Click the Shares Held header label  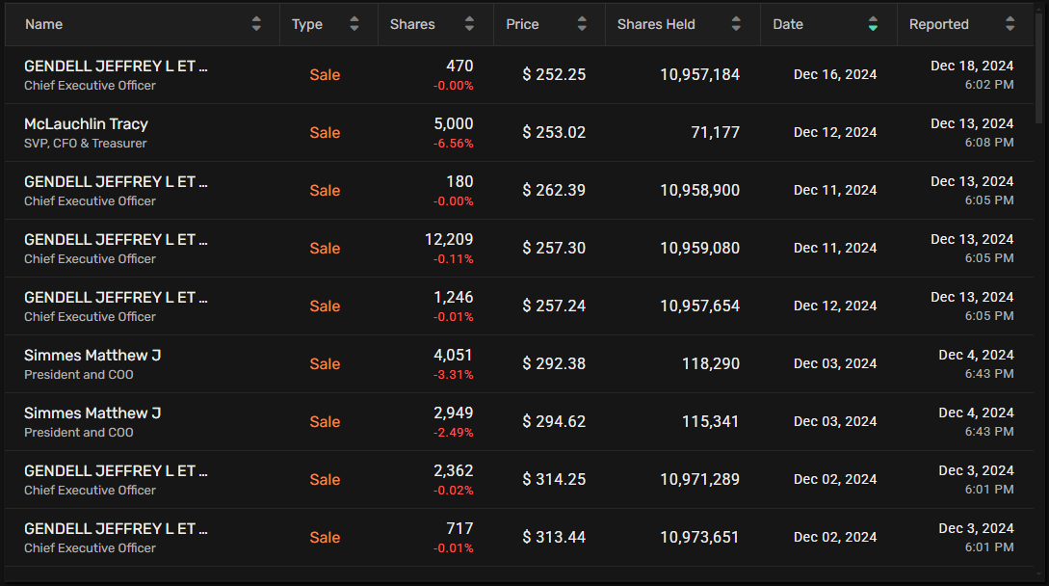pos(656,24)
